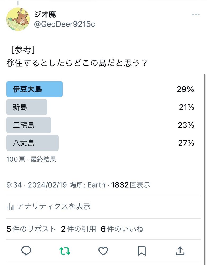207x265 pixels.
Task: Click the vertical scrollbar on right edge
Action: (x=205, y=169)
